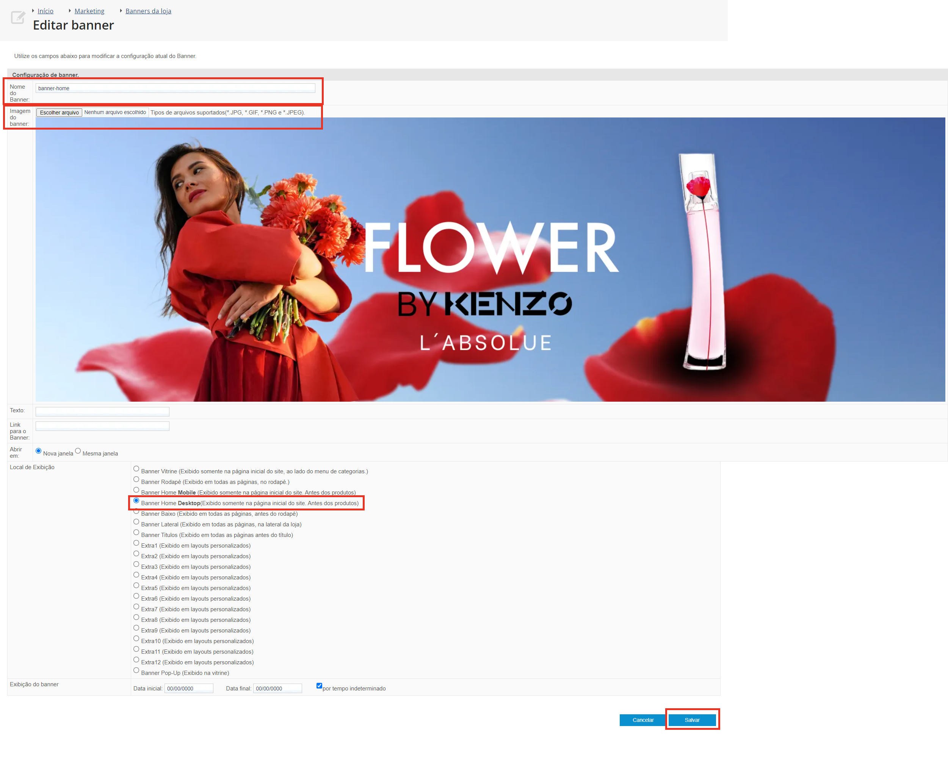The image size is (948, 770).
Task: Select the Banner Baixo radio option
Action: point(136,512)
